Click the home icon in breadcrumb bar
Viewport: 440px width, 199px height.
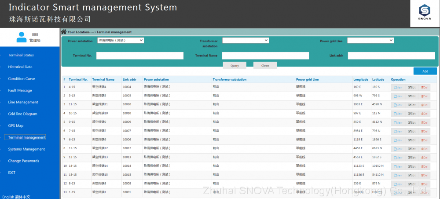tap(64, 32)
